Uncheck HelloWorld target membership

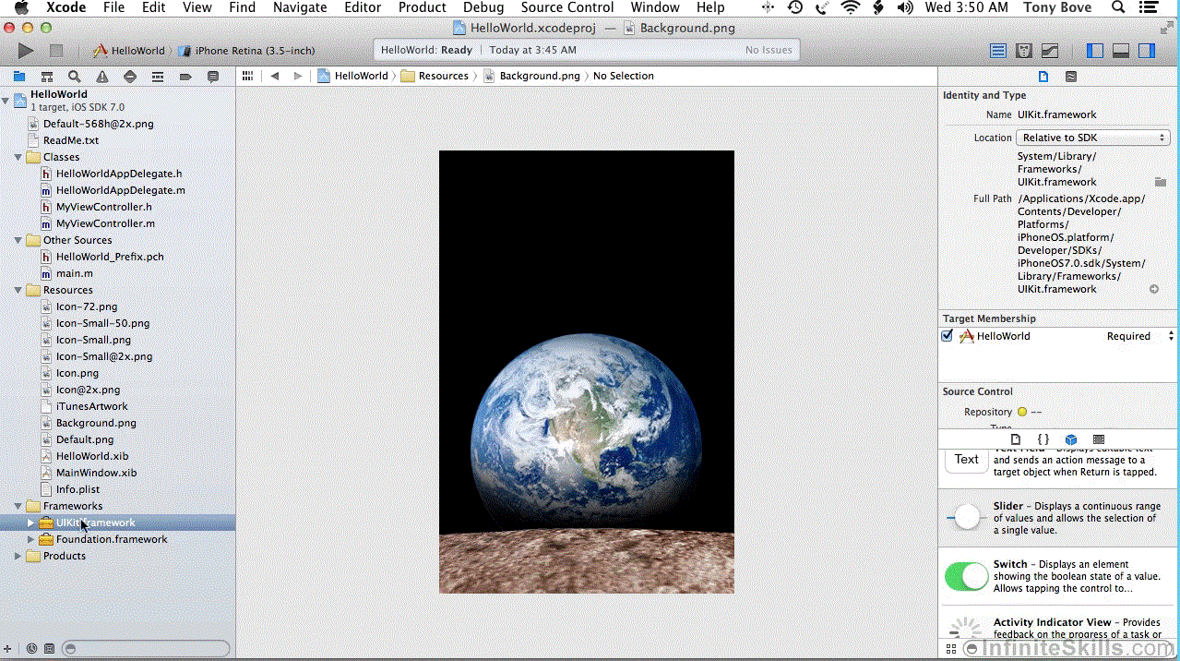click(x=948, y=336)
